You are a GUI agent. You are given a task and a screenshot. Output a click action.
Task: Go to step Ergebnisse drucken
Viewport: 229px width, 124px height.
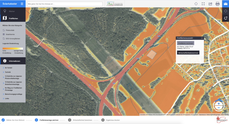[x=113, y=120]
